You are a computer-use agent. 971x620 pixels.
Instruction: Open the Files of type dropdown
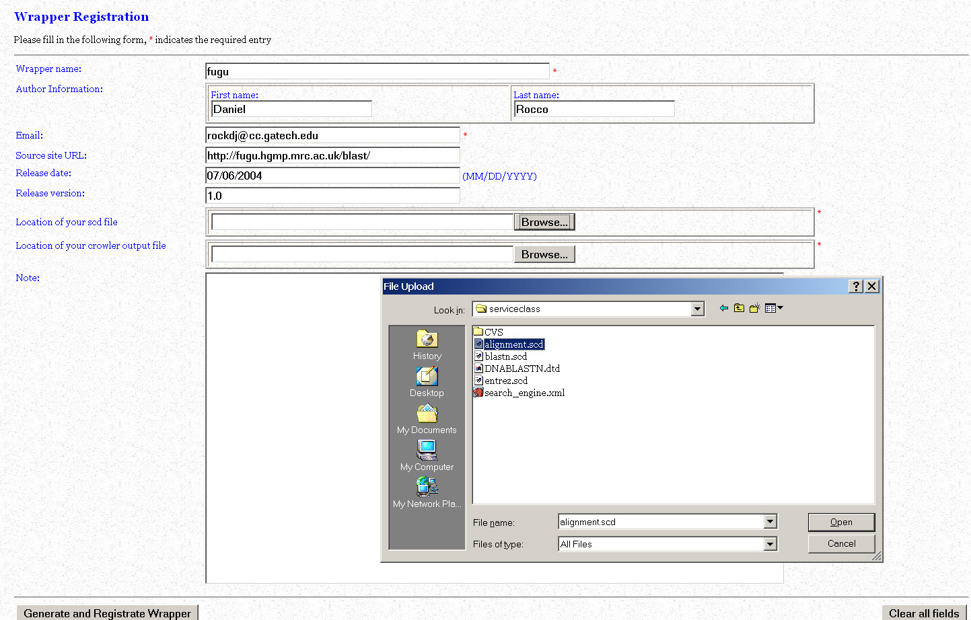(x=770, y=544)
